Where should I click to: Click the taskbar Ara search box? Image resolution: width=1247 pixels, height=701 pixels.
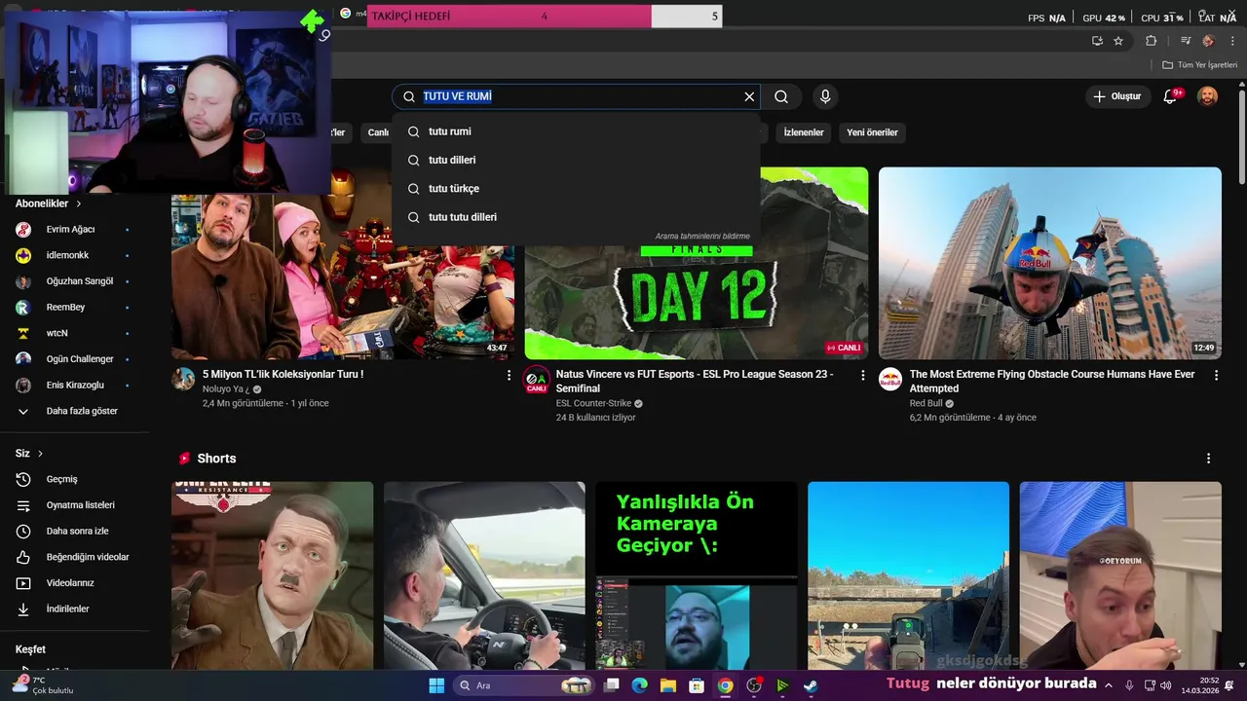pos(524,685)
